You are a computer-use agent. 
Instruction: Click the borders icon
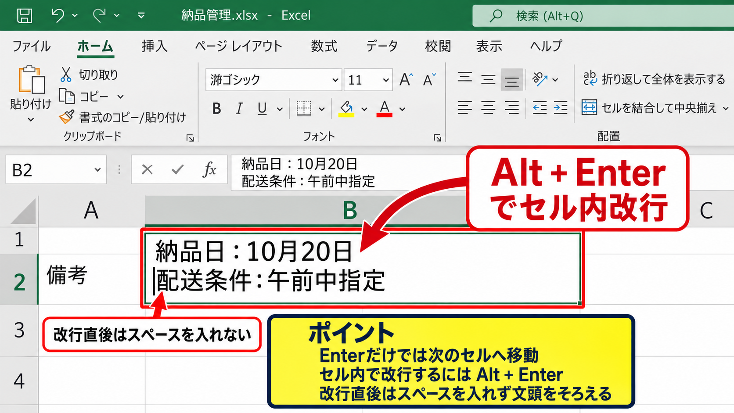[304, 108]
